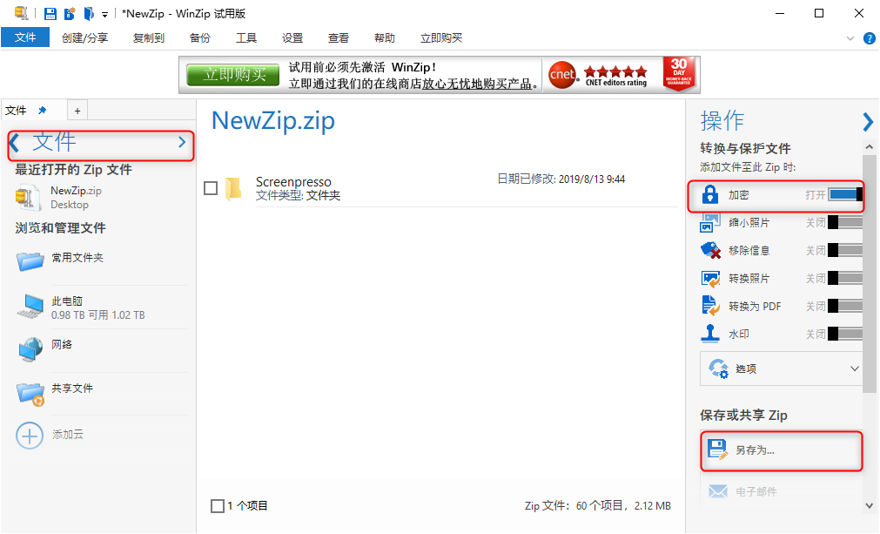
Task: Click the 日期已修改 2019/8/13 9:44 text
Action: click(561, 179)
